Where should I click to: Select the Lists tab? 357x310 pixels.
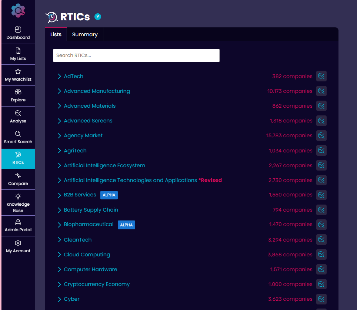(56, 34)
